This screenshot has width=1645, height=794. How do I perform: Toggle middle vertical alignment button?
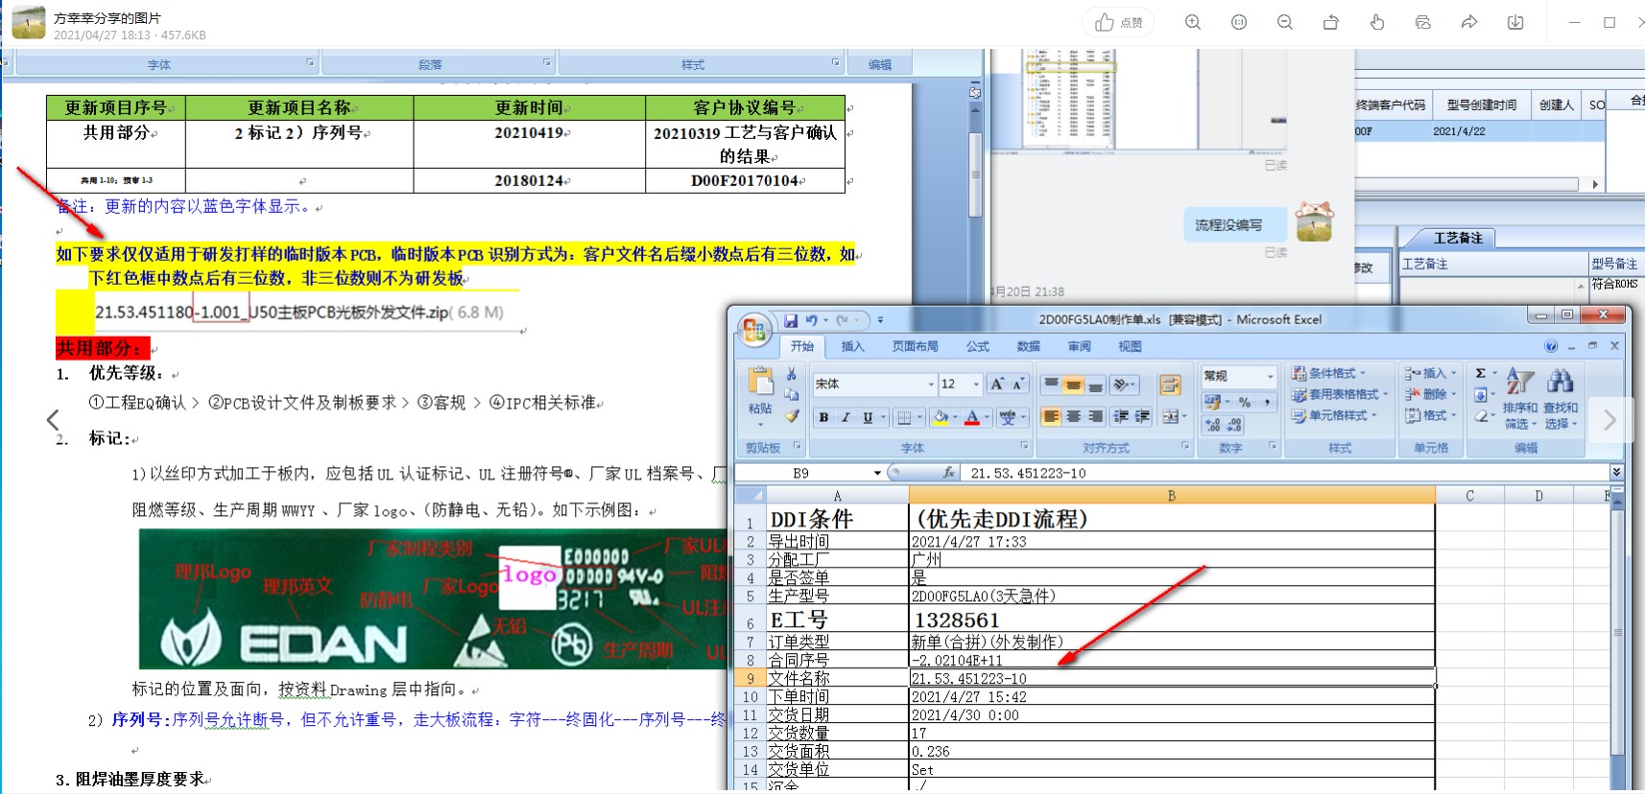[1073, 385]
